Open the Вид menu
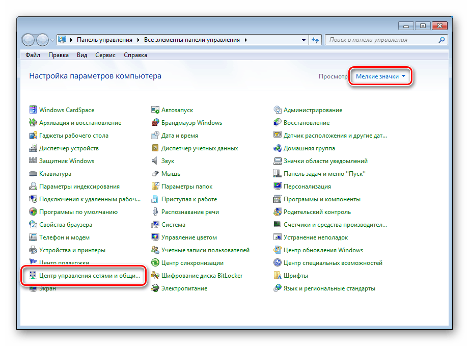Viewport: 469px width, 346px height. [82, 55]
